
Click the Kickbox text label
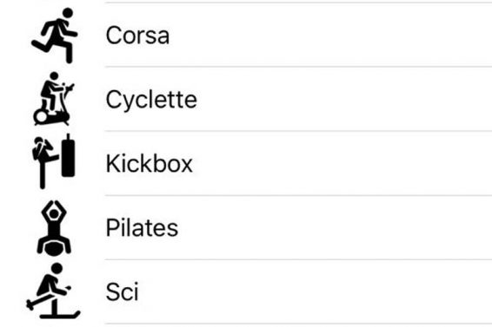click(150, 163)
